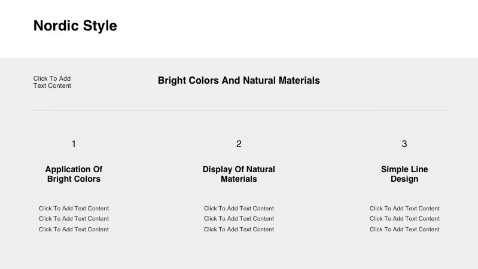Click third text line under "Display Of Natural Materials"
Image resolution: width=478 pixels, height=269 pixels.
coord(239,230)
